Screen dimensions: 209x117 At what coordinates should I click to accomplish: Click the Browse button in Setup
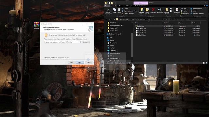[x=86, y=42]
